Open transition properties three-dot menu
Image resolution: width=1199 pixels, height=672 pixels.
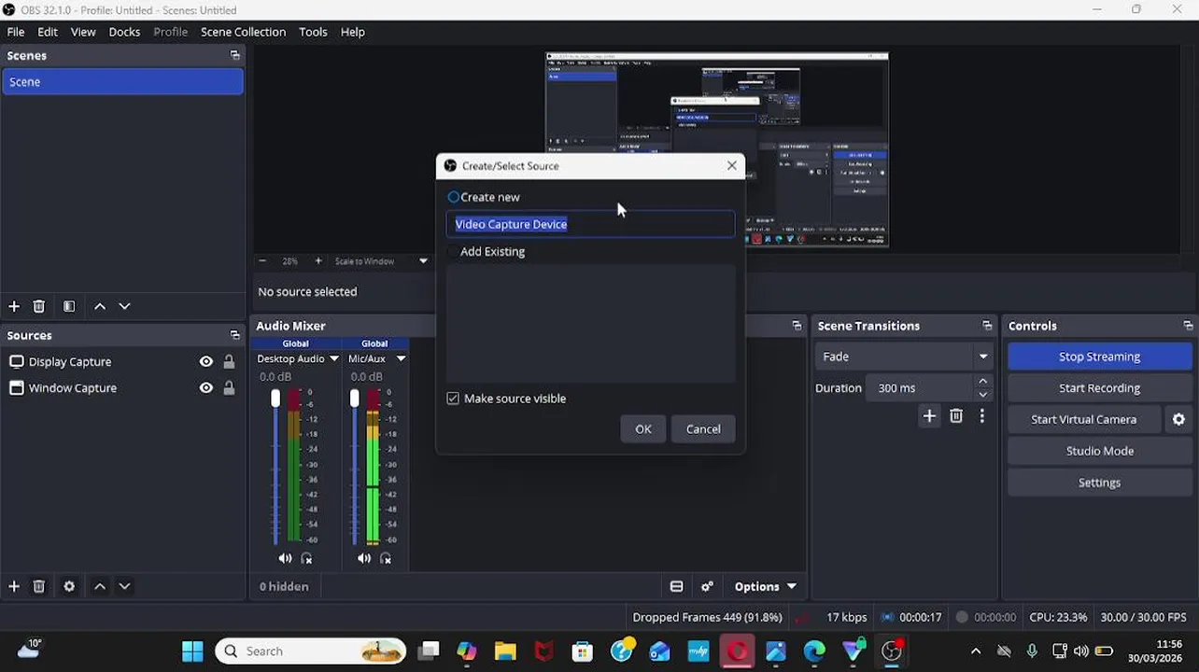[x=981, y=416]
